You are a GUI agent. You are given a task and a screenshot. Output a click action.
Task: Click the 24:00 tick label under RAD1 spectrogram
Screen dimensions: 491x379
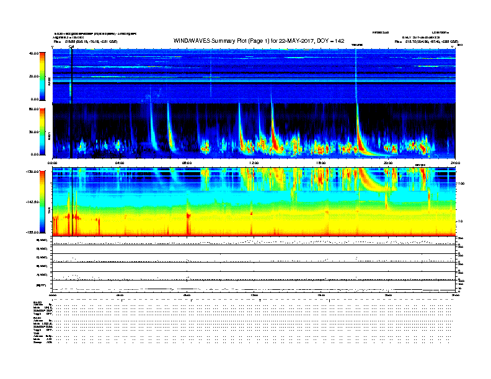pos(455,163)
